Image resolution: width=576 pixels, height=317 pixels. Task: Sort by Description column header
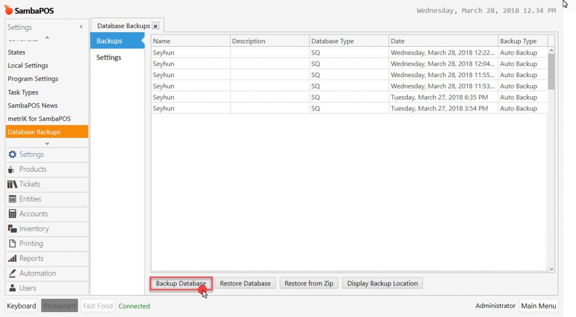pos(269,41)
